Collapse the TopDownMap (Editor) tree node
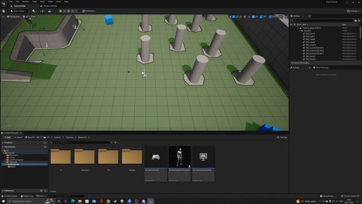Image resolution: width=362 pixels, height=204 pixels. point(298,28)
